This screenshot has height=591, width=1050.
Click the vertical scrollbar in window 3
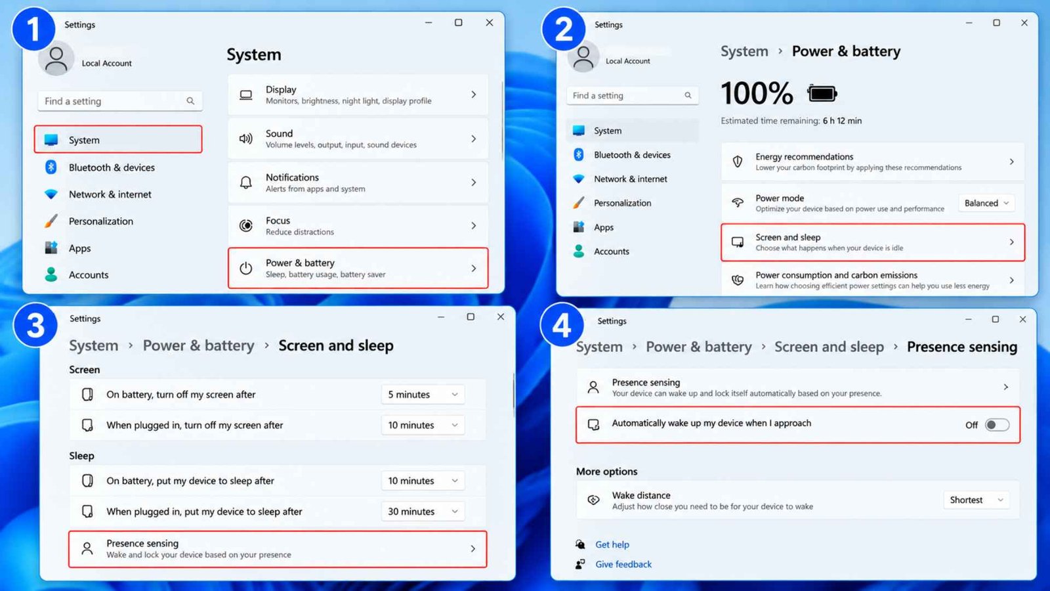pos(513,394)
